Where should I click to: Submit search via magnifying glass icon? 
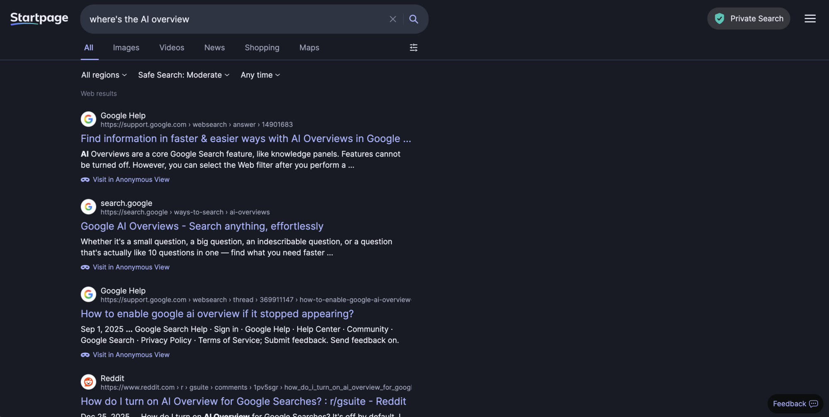[x=414, y=19]
